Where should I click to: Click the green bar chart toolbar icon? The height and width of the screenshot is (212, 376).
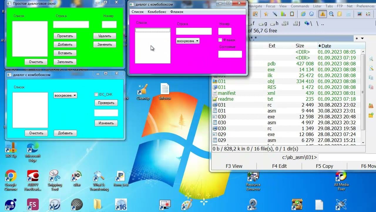pos(283,14)
